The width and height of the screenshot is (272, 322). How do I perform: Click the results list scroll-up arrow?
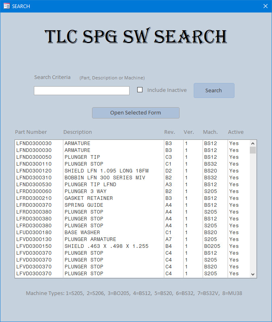coord(253,143)
